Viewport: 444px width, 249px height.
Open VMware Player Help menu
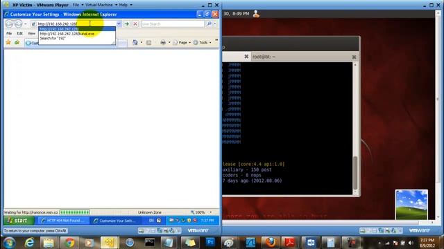click(125, 5)
